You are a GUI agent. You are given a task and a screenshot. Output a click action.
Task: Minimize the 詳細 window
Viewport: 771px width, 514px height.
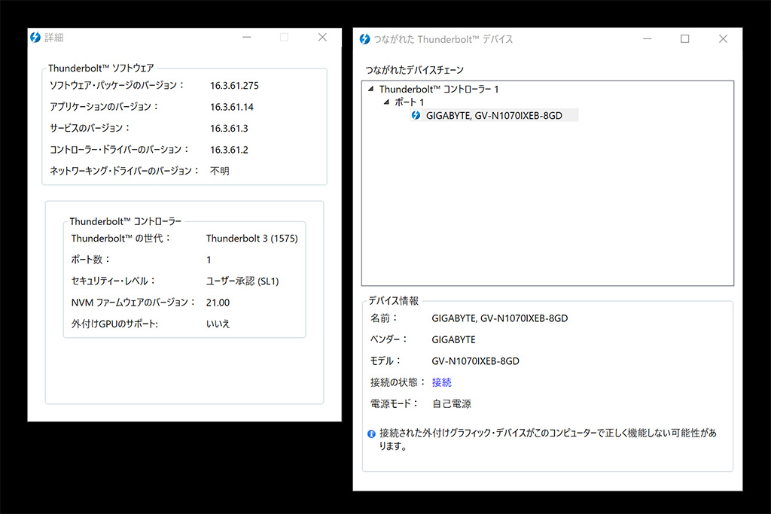246,38
